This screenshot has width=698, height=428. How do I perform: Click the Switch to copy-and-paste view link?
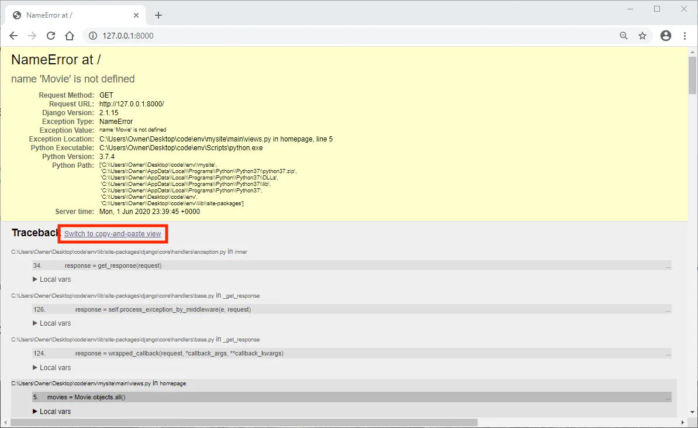pos(112,233)
